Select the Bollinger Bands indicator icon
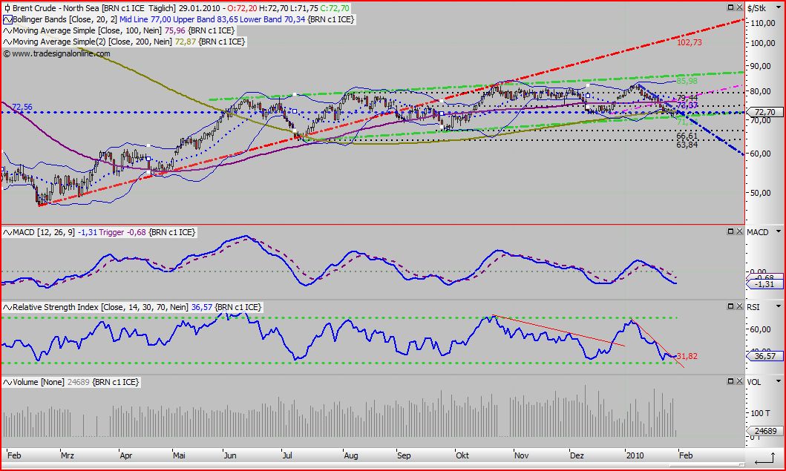 point(7,19)
